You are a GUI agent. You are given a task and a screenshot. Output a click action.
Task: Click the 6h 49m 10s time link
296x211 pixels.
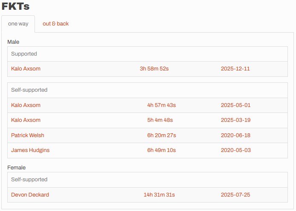tap(161, 150)
